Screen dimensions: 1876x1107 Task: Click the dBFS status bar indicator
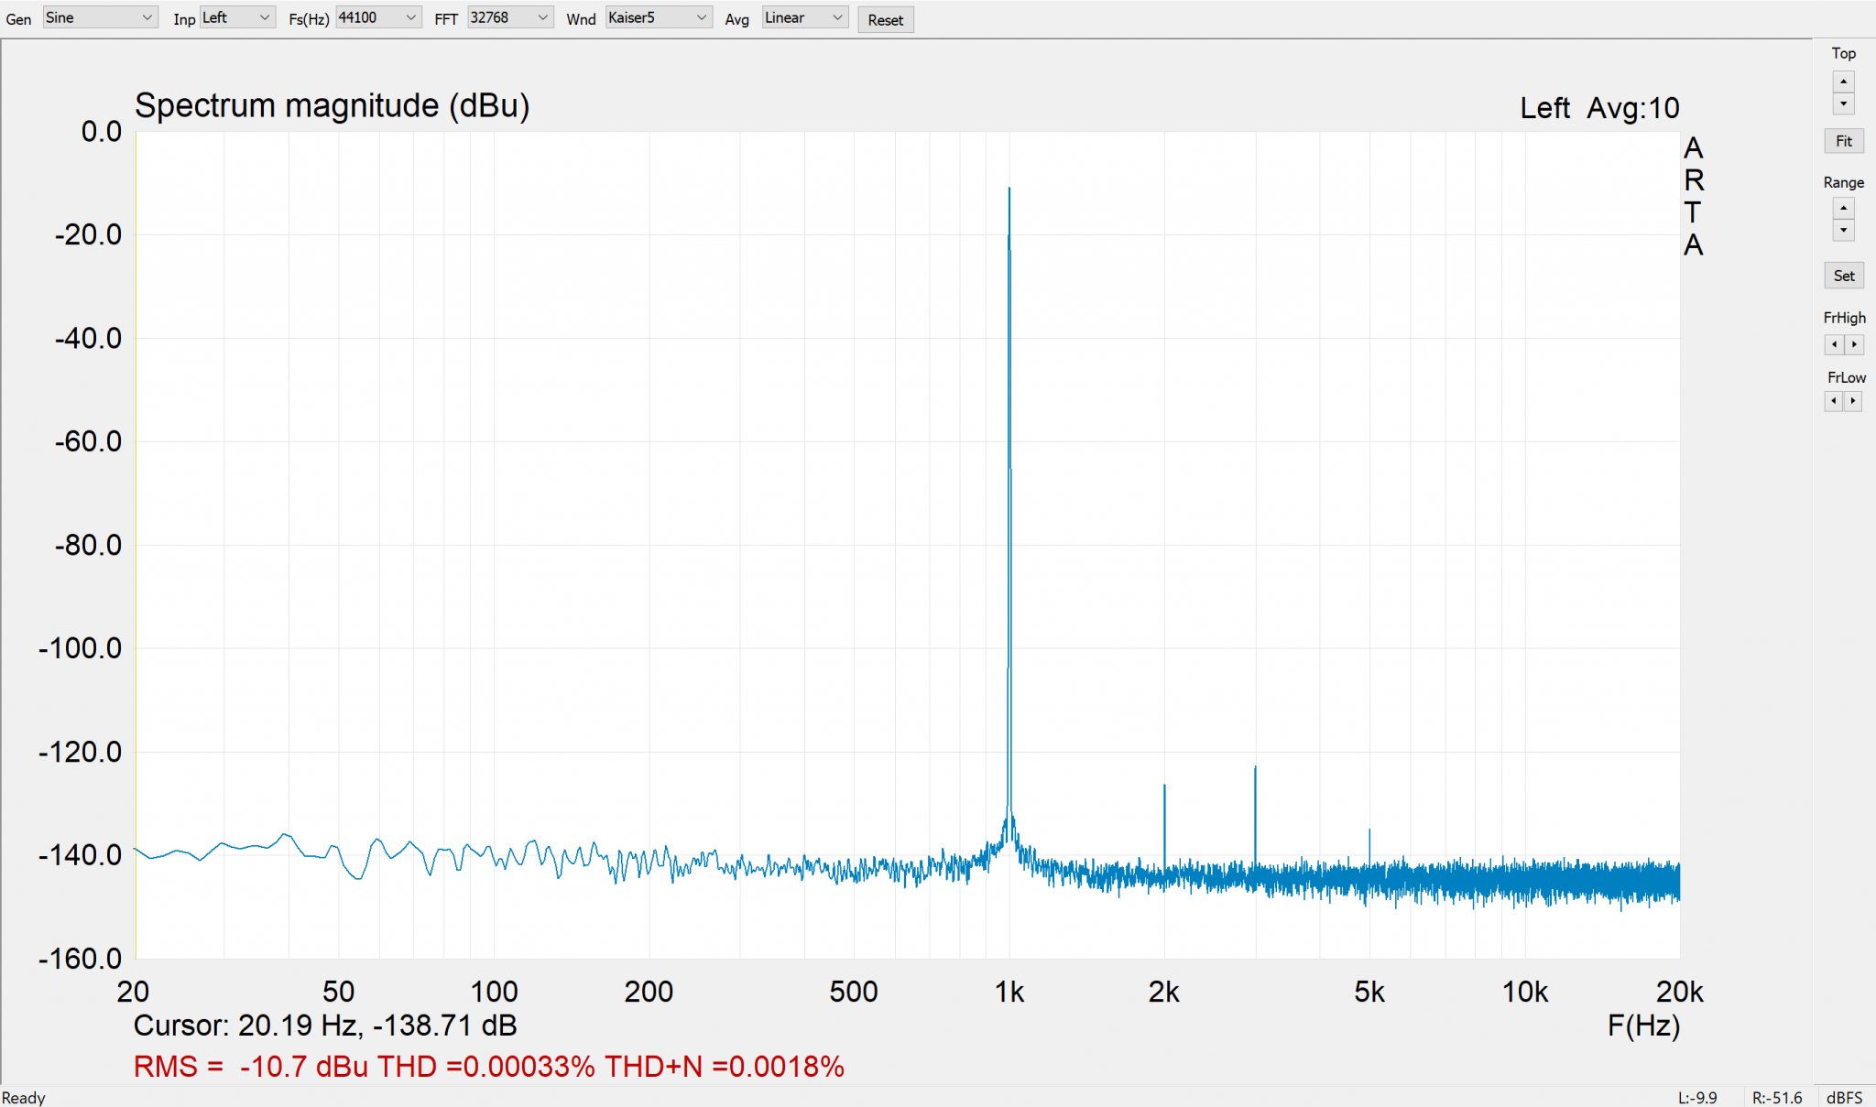(x=1844, y=1097)
